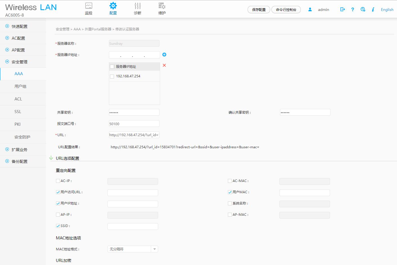Click the admin user profile icon

coord(310,9)
